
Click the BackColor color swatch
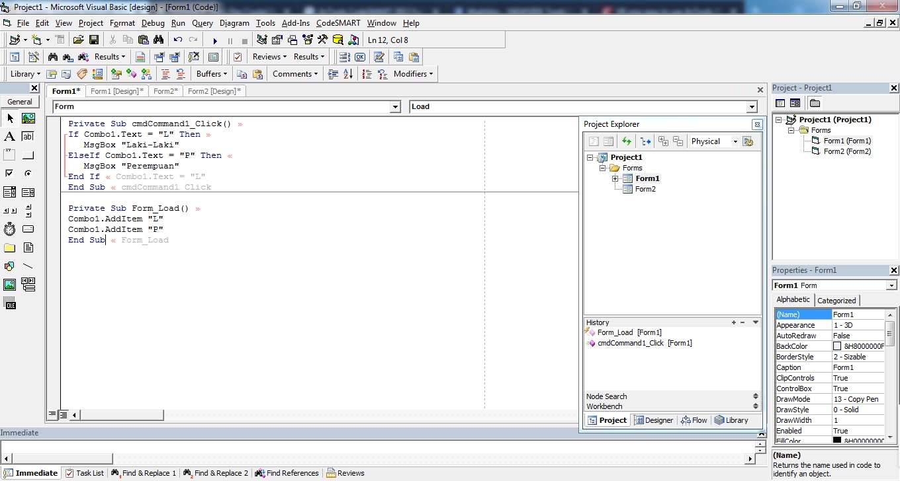(x=837, y=346)
